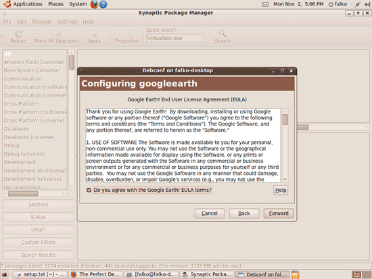Click the Search magnifier toolbar icon
372x279 pixels.
(x=223, y=33)
